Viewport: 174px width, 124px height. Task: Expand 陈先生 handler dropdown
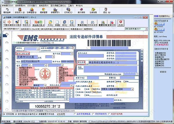pos(45,86)
